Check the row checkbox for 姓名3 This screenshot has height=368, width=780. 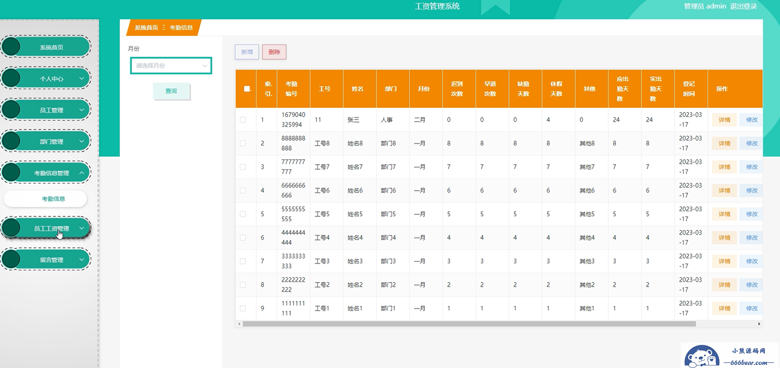[243, 261]
